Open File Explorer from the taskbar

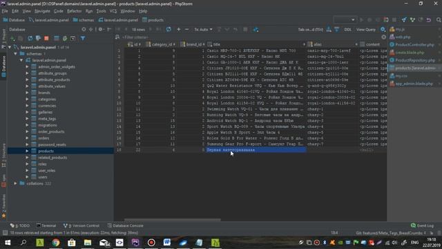point(88,243)
